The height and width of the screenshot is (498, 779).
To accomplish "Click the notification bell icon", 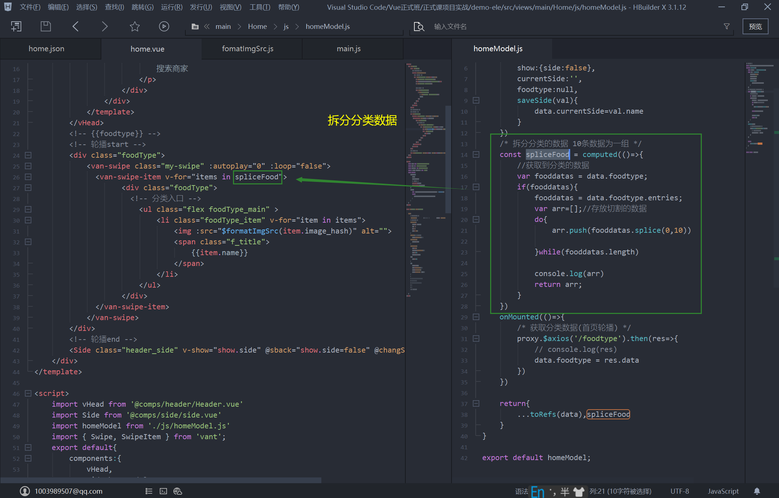I will (757, 491).
